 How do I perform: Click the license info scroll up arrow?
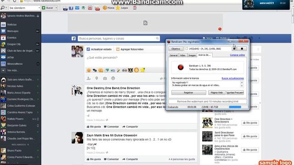242,82
